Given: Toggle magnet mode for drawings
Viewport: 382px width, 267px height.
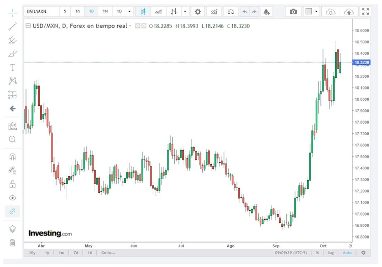Looking at the screenshot, I should click(12, 157).
